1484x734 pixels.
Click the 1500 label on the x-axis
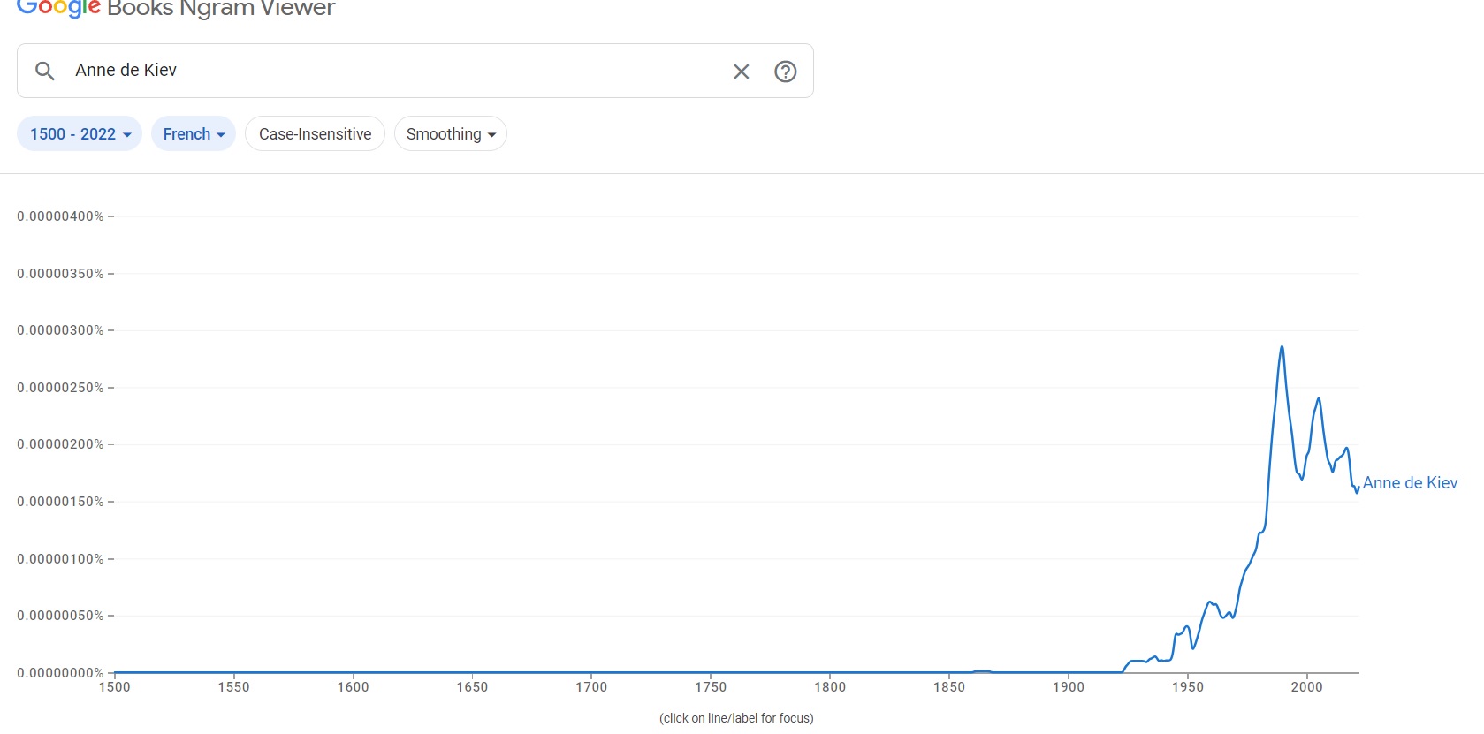(x=115, y=687)
